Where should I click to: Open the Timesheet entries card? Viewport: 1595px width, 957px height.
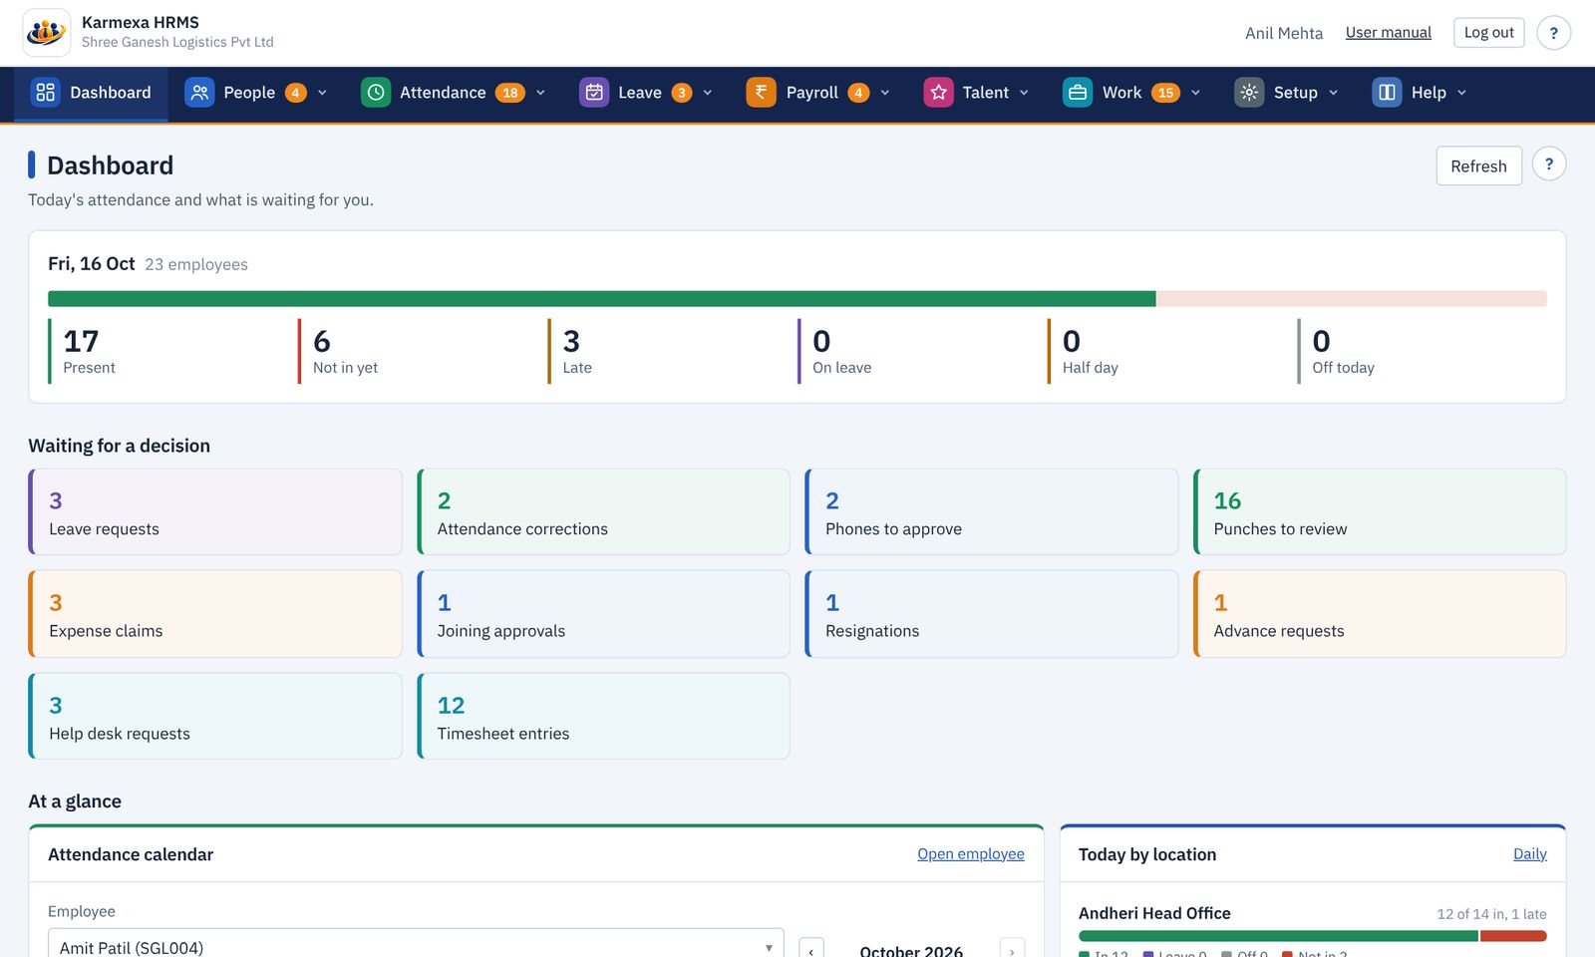click(603, 716)
